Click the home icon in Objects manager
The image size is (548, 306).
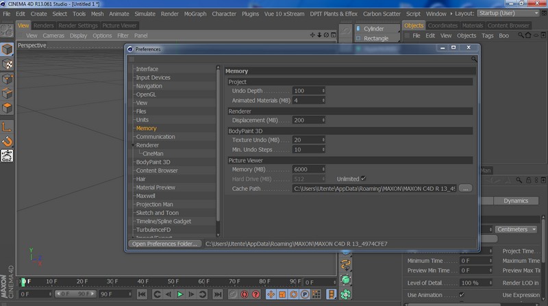528,36
